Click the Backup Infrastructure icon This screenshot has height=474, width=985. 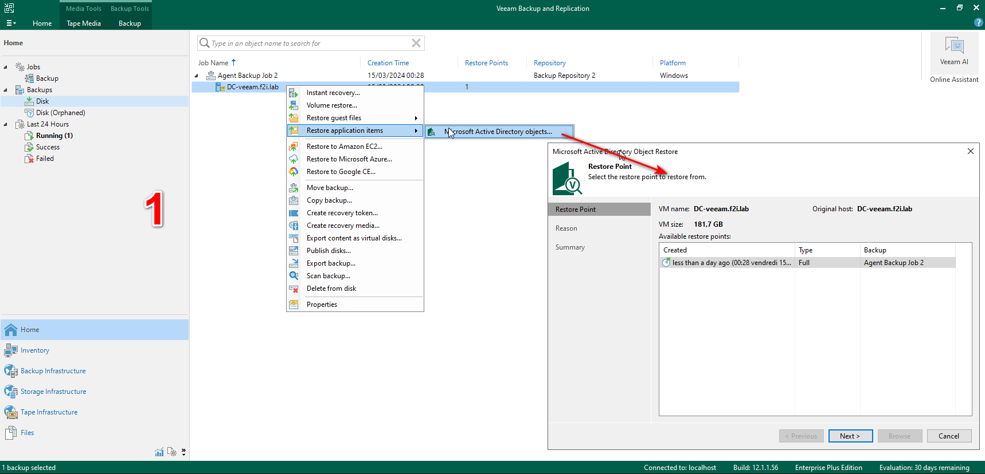[x=11, y=371]
